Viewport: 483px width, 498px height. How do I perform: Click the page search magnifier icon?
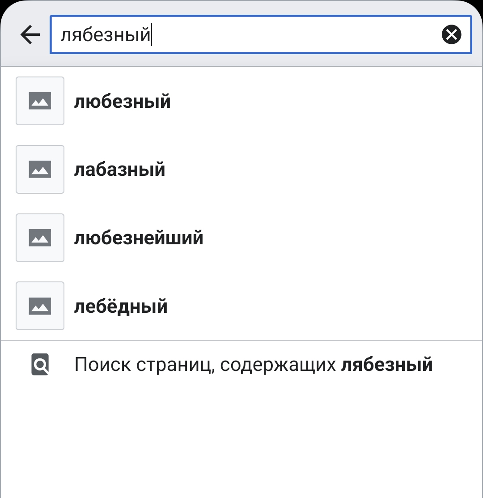40,365
